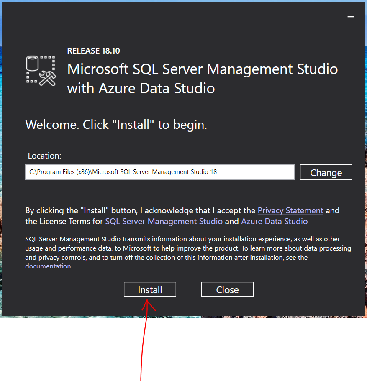Image resolution: width=367 pixels, height=381 pixels.
Task: Click the Microsoft SQL Server Management Studio title
Action: pyautogui.click(x=203, y=79)
